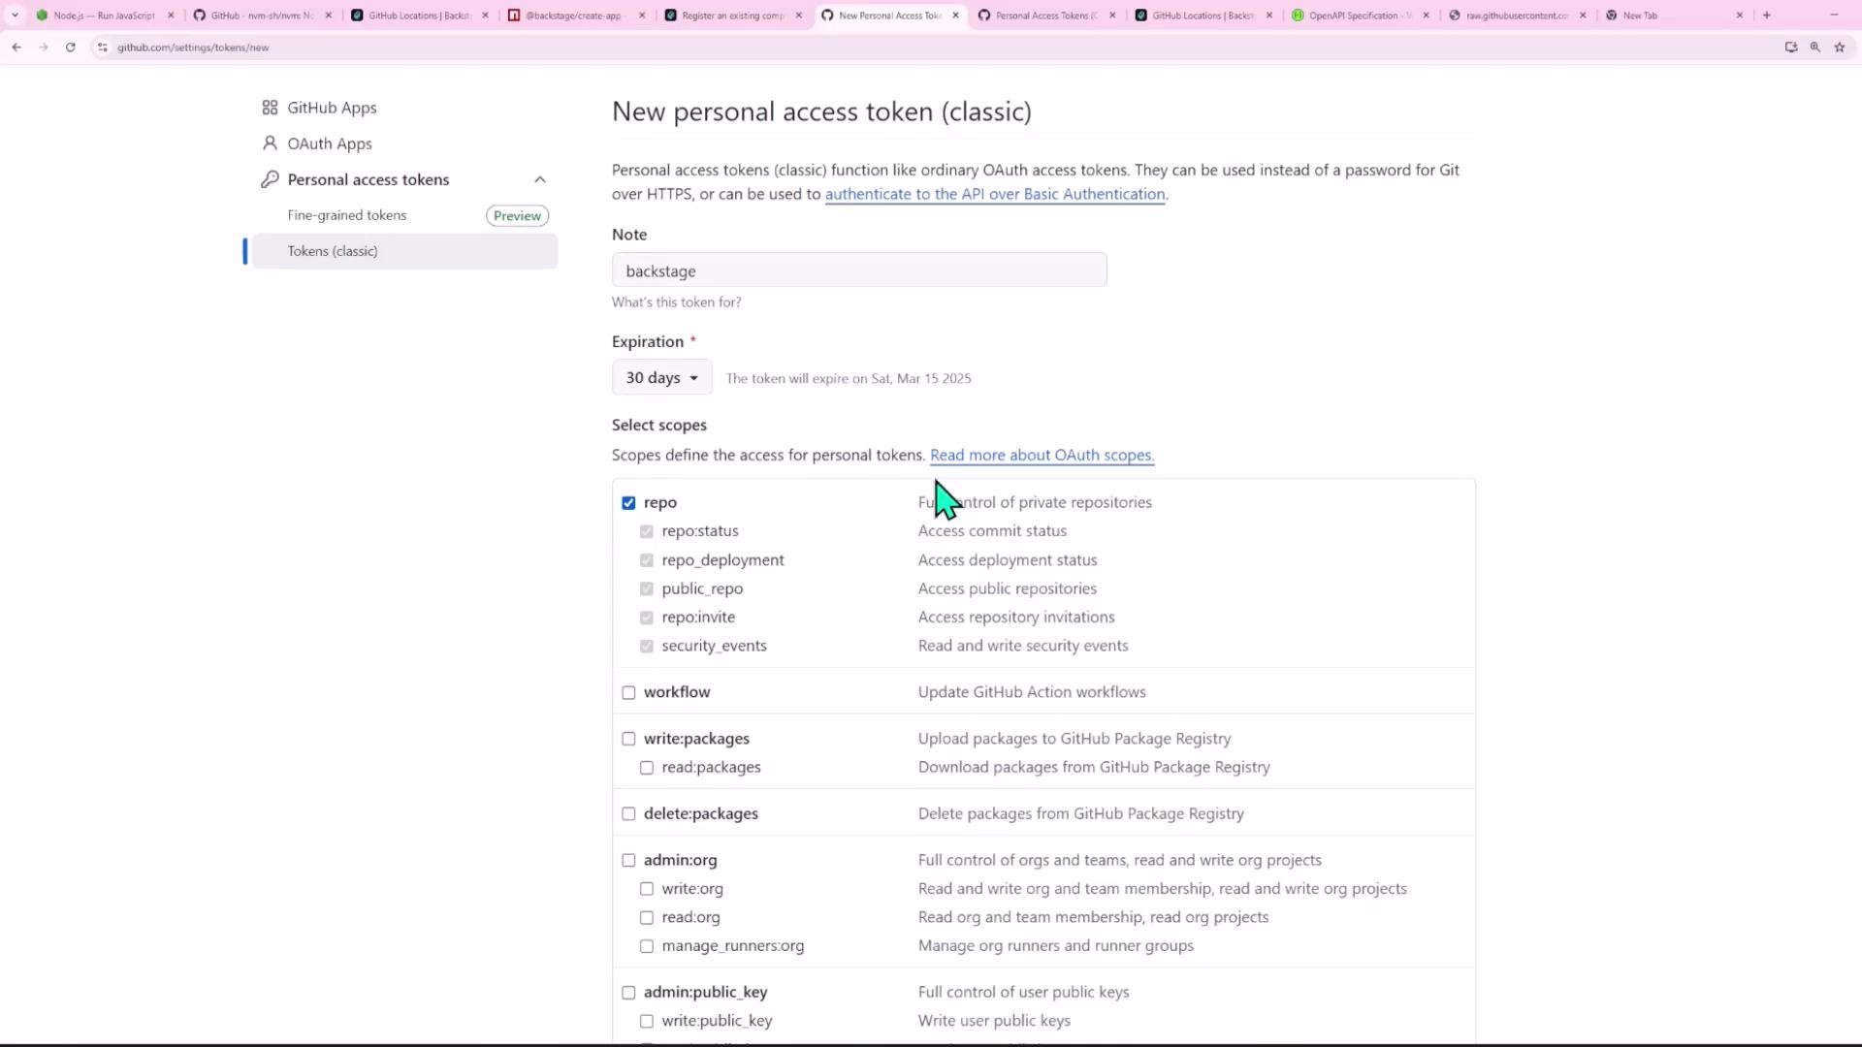
Task: Click the repo_deployment scope label
Action: (x=722, y=560)
